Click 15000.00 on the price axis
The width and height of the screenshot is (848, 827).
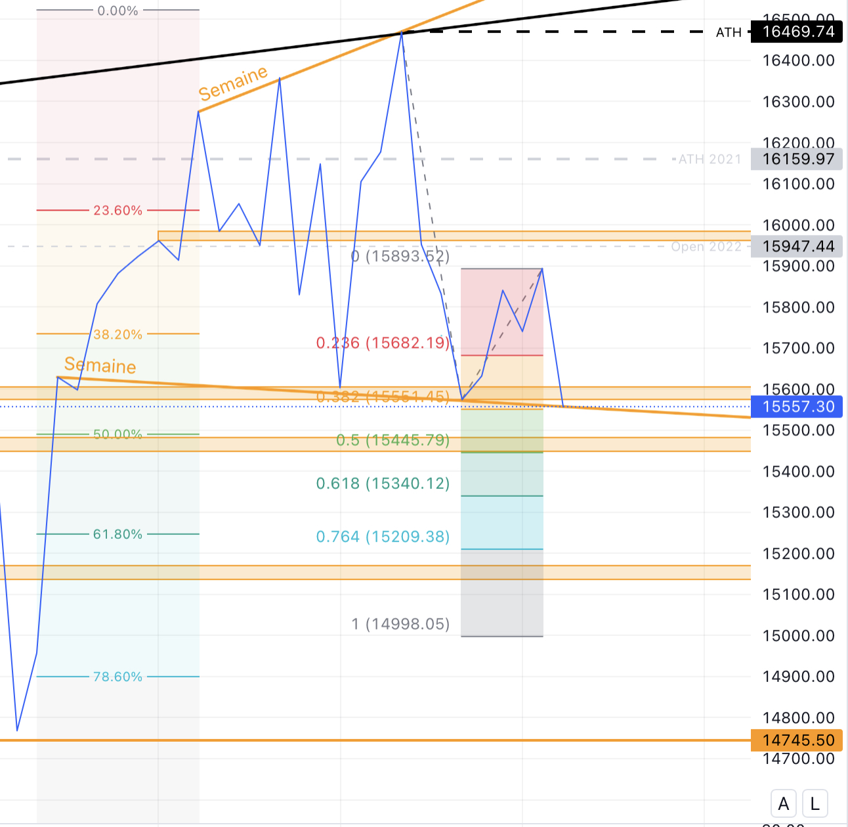pyautogui.click(x=798, y=636)
